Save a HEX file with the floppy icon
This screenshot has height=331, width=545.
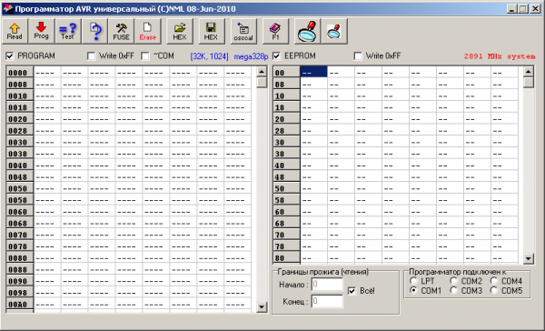pyautogui.click(x=212, y=31)
